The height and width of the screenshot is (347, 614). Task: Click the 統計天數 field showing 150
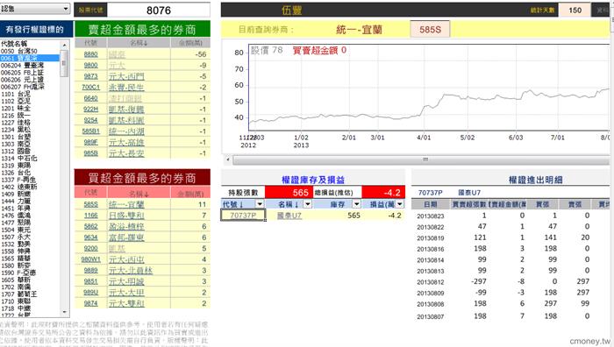tap(575, 11)
